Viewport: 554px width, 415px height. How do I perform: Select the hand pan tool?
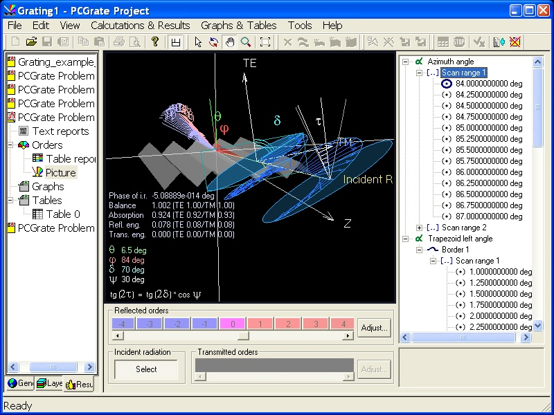tap(230, 42)
